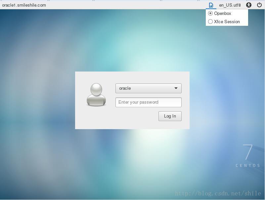This screenshot has width=265, height=200.
Task: Click the large 7 numeral logo
Action: pos(247,152)
